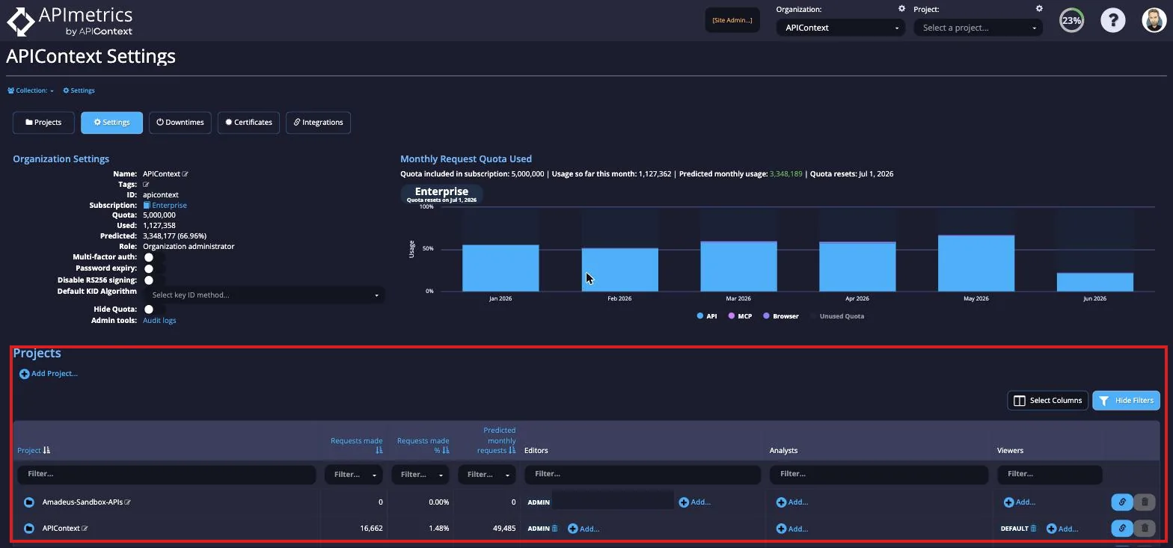
Task: Expand the Collection breadcrumb dropdown
Action: 31,90
